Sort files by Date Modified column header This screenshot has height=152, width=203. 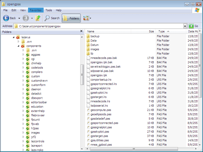(x=192, y=31)
